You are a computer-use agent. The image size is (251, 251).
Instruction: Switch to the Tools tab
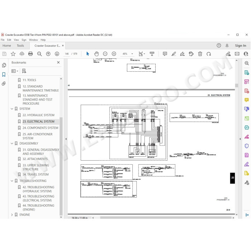tap(20, 46)
